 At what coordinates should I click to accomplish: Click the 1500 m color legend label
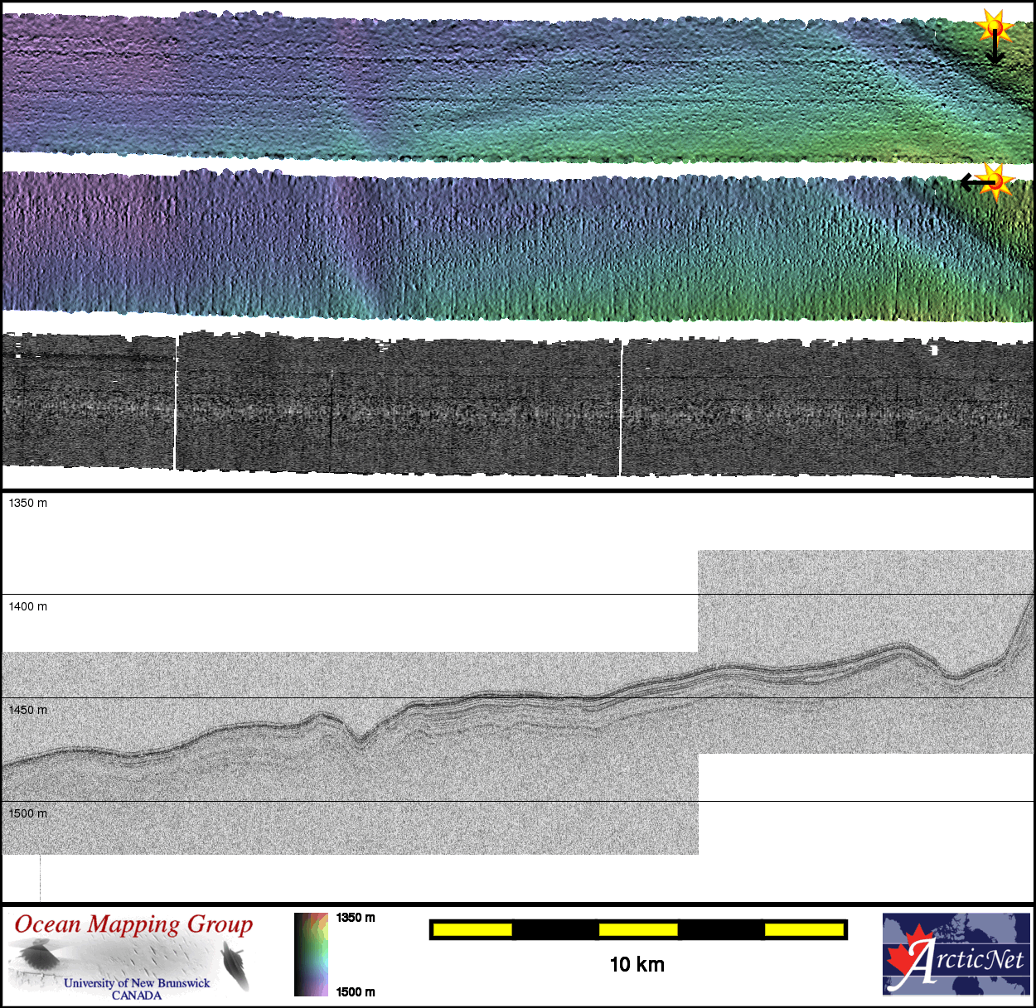pyautogui.click(x=356, y=992)
